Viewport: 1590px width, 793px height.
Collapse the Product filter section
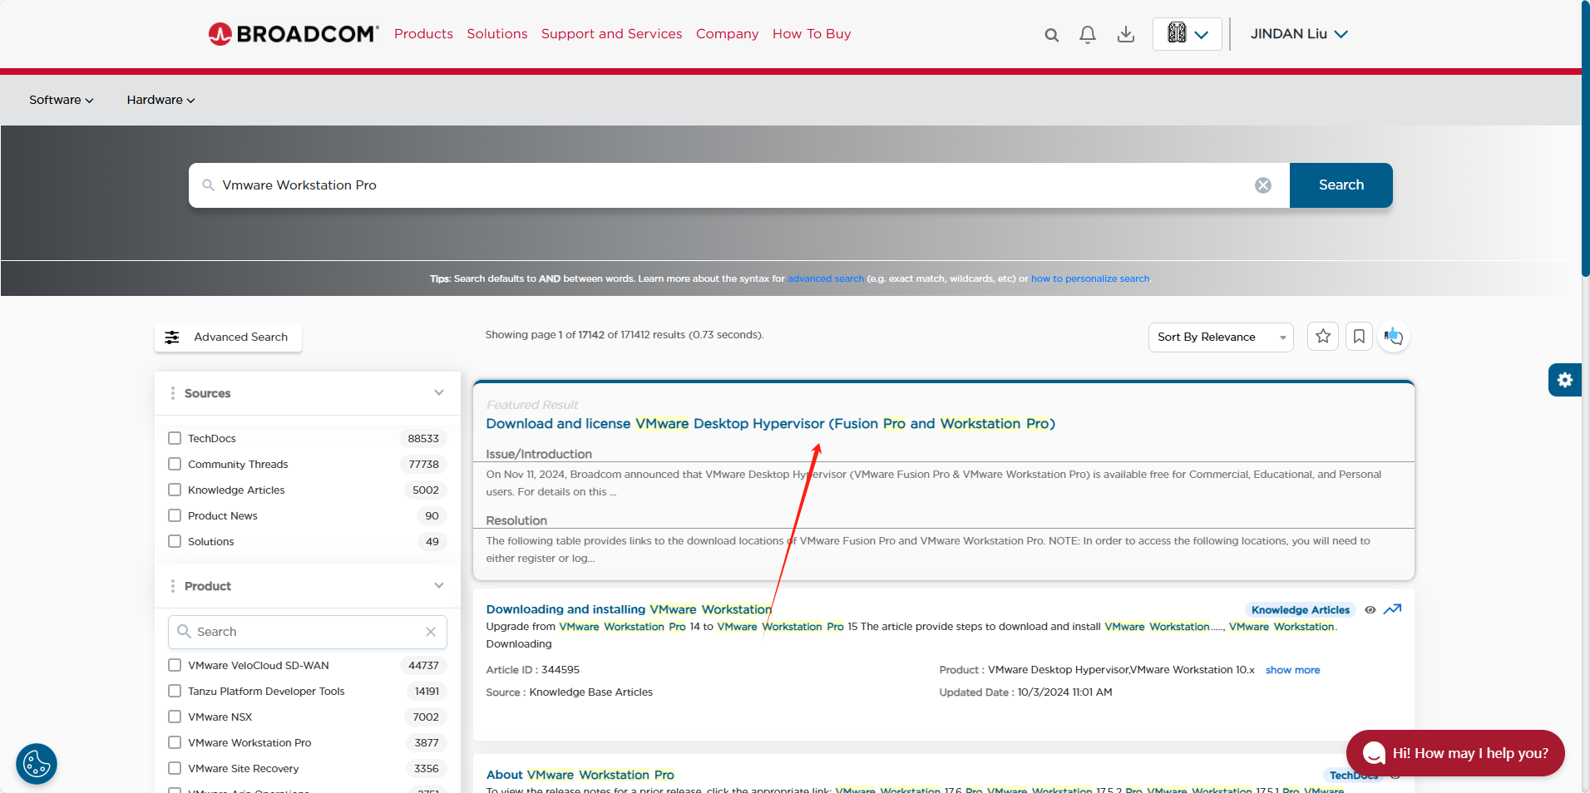click(x=439, y=585)
